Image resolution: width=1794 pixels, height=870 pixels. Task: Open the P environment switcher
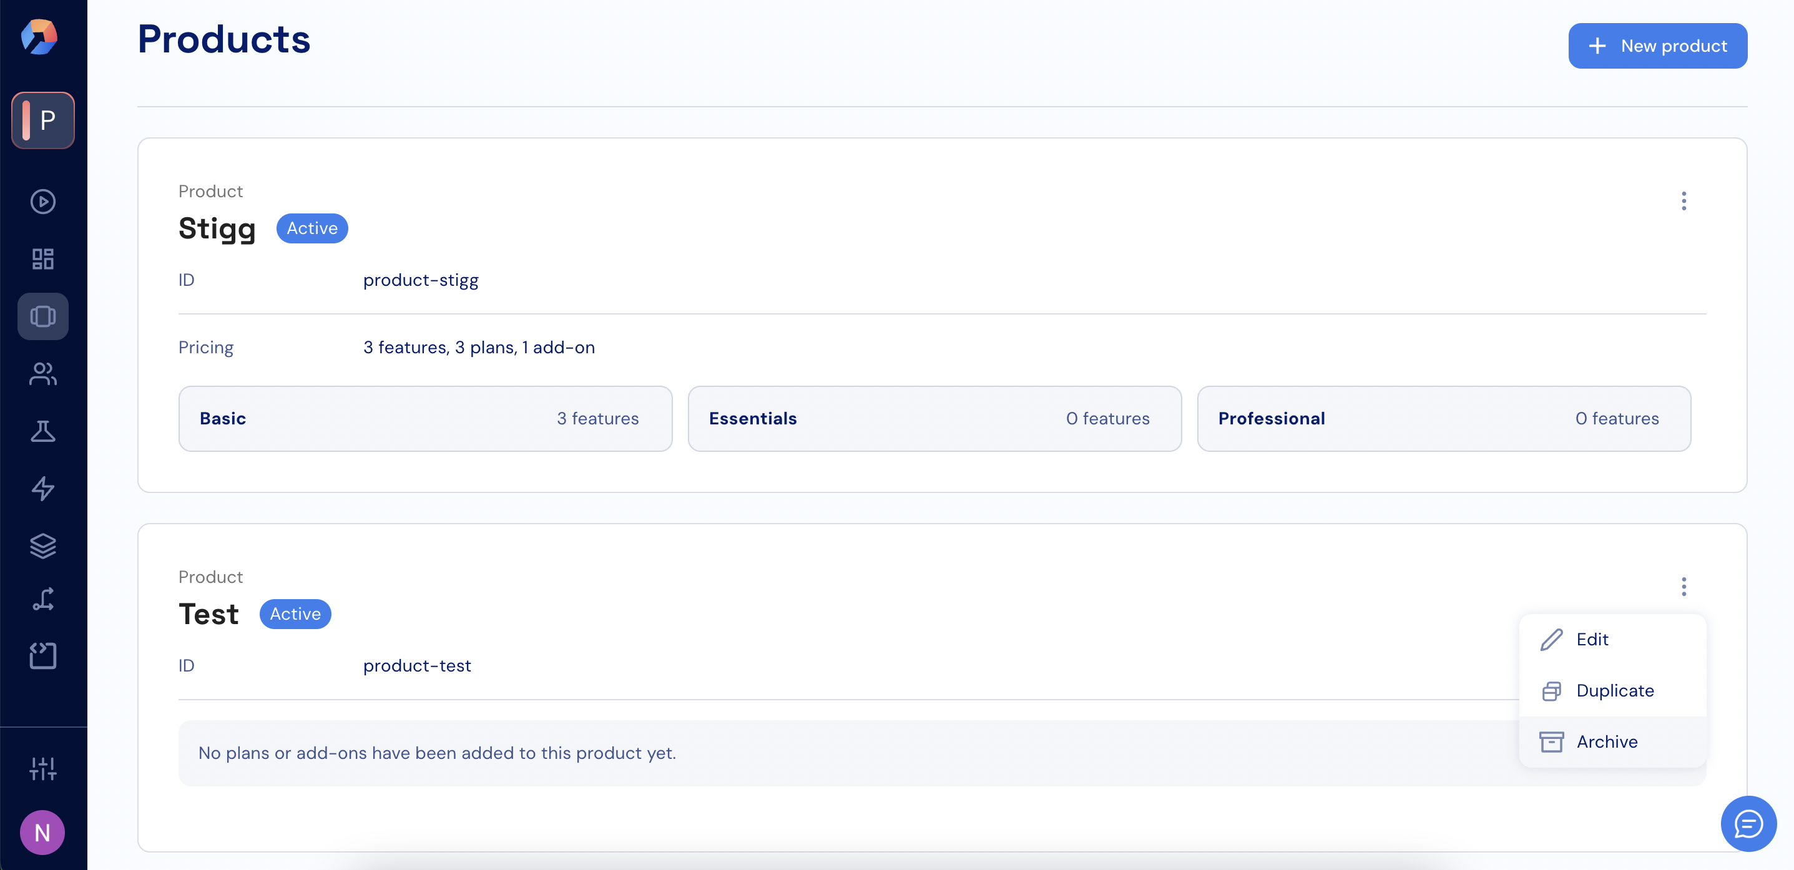42,120
